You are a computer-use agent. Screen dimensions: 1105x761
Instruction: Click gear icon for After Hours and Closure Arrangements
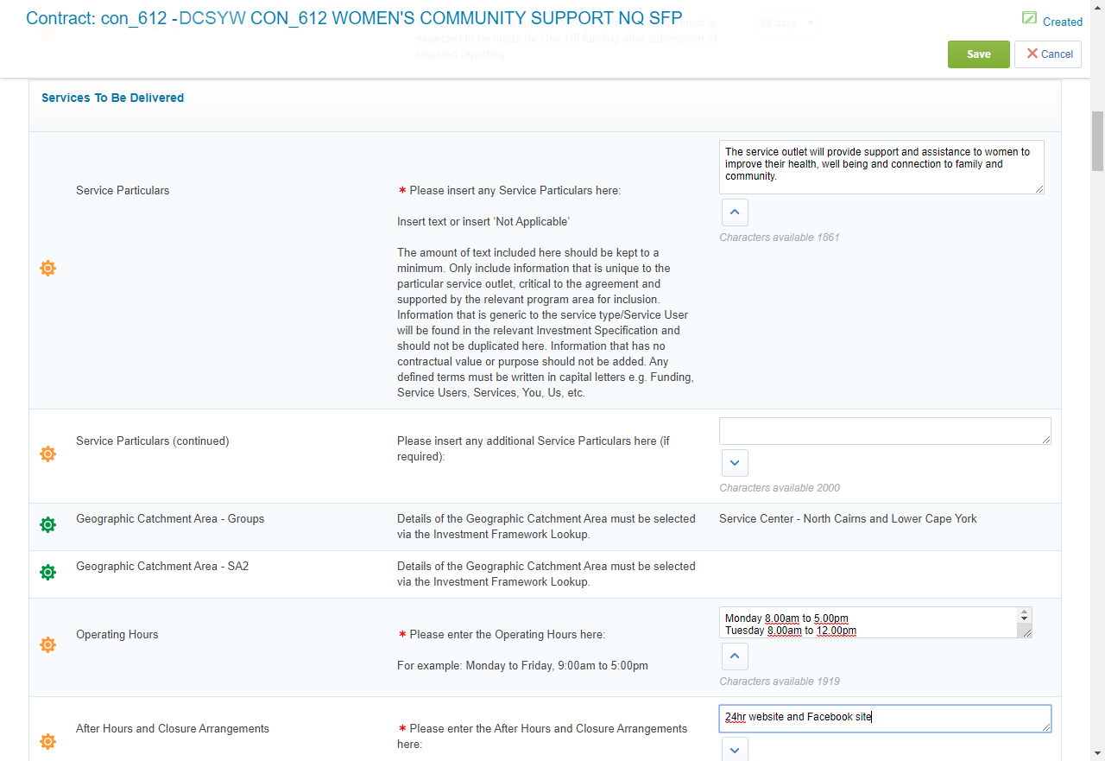[48, 741]
